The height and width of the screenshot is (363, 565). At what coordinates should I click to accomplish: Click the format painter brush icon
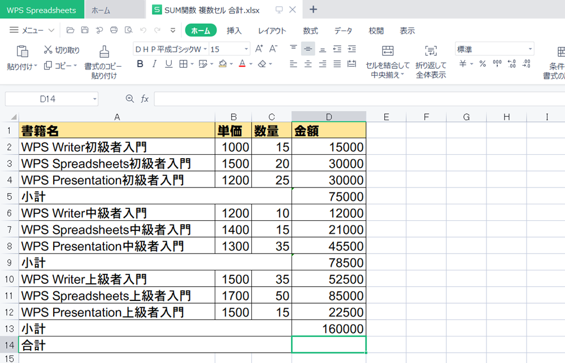104,51
